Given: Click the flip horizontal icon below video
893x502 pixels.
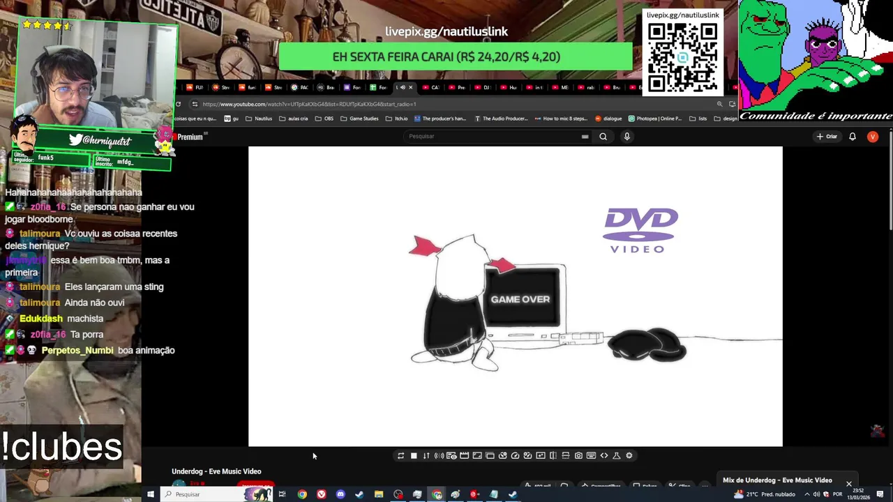Looking at the screenshot, I should click(x=553, y=455).
